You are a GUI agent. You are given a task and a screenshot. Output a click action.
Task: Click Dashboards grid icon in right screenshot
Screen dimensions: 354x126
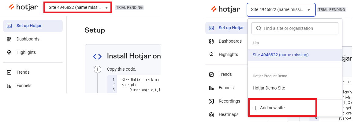pyautogui.click(x=211, y=41)
